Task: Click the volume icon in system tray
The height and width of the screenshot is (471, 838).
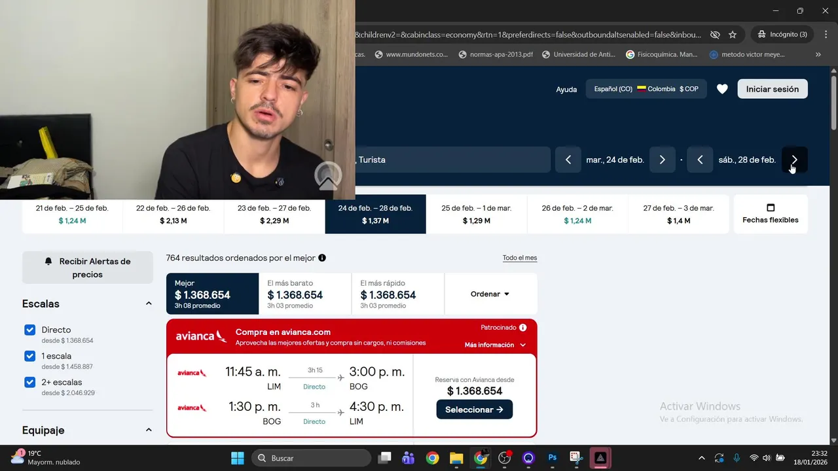Action: click(767, 458)
